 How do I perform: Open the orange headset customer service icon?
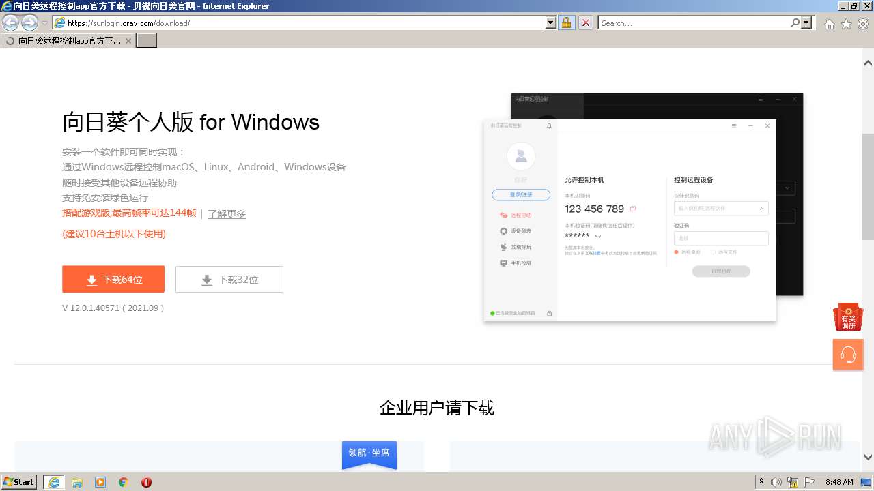tap(848, 355)
